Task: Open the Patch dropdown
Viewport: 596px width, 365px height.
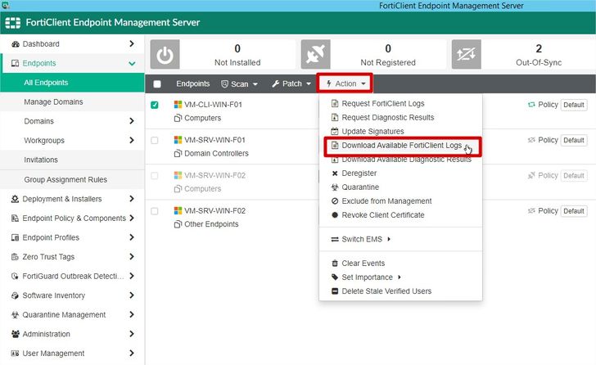Action: click(291, 83)
